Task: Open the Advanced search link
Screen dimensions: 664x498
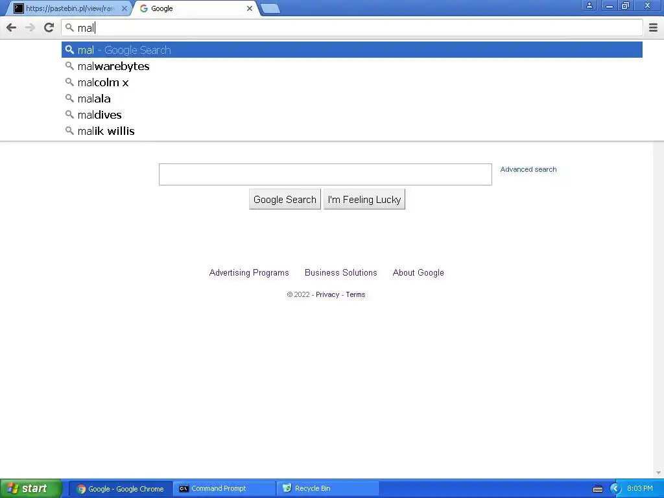Action: click(x=528, y=169)
